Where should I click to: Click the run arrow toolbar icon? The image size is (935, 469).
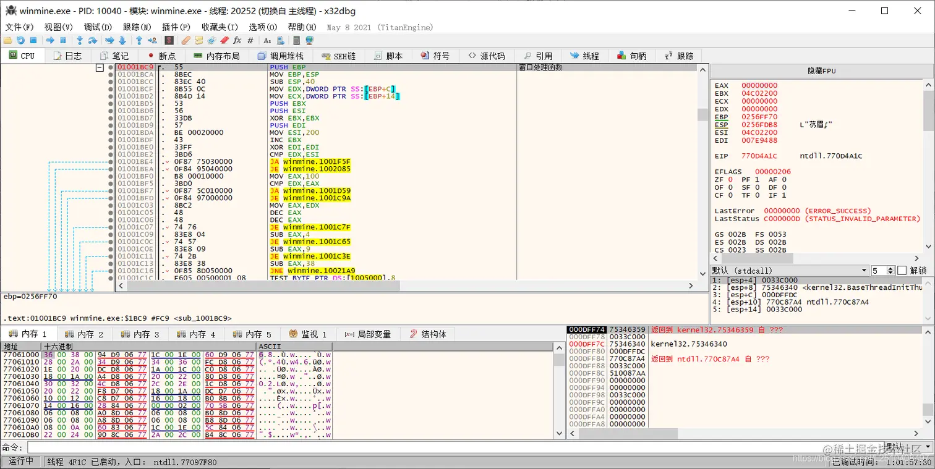(x=50, y=40)
